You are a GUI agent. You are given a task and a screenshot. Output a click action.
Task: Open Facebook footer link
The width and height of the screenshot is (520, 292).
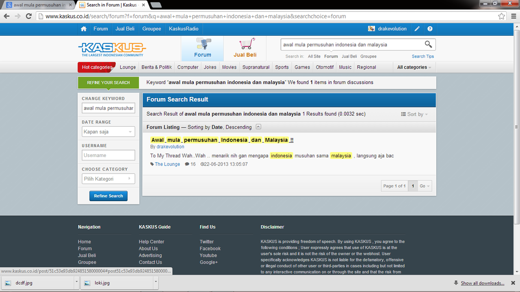coord(210,249)
